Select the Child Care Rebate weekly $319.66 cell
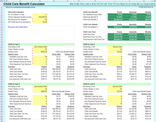The width and height of the screenshot is (156, 122). (x=144, y=27)
